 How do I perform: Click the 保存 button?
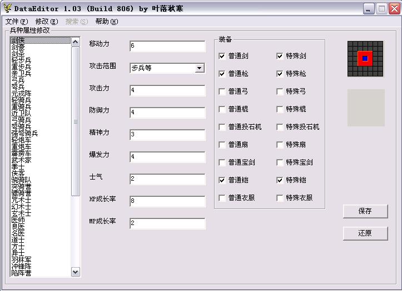(365, 211)
